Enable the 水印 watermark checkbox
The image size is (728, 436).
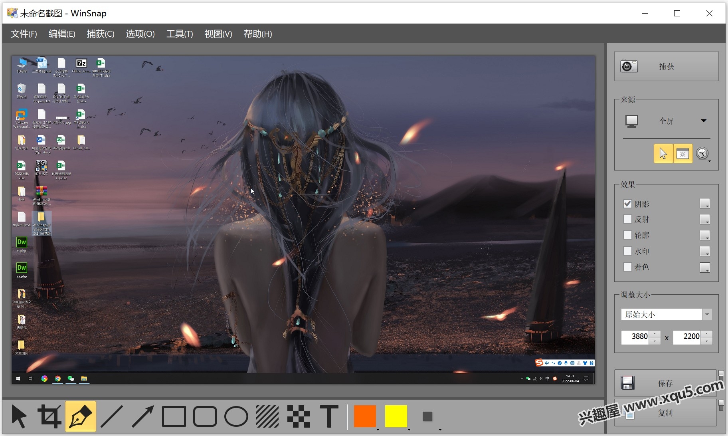pyautogui.click(x=627, y=251)
